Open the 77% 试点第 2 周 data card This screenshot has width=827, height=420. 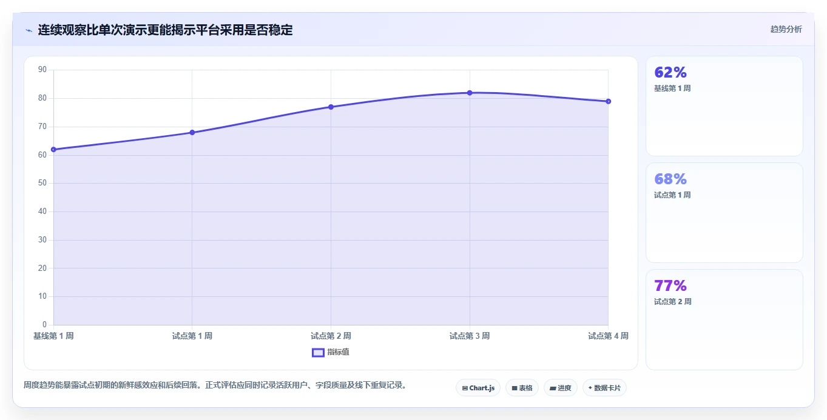point(724,319)
